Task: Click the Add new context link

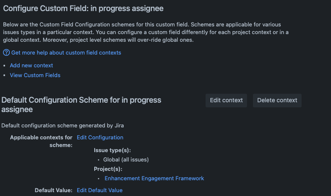Action: [32, 66]
